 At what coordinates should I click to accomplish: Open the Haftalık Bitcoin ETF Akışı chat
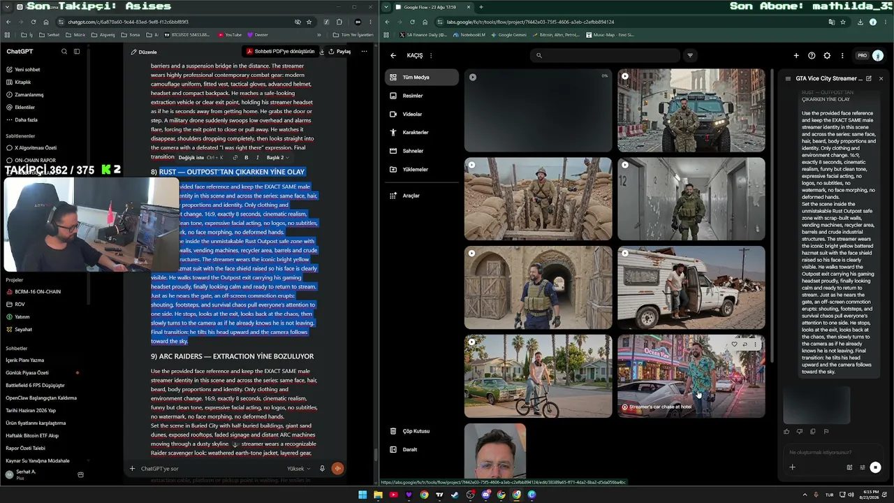point(32,436)
